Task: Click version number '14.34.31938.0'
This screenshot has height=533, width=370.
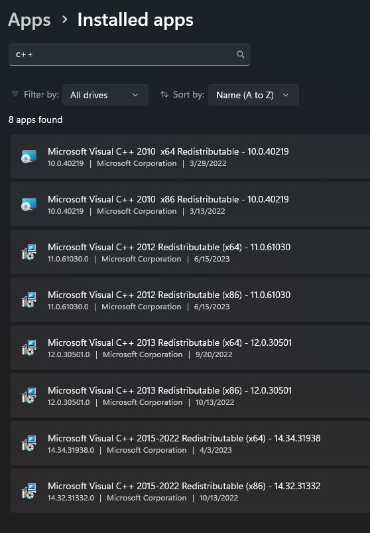Action: [71, 450]
